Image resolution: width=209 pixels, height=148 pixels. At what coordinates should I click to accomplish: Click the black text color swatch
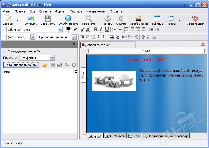(68, 29)
